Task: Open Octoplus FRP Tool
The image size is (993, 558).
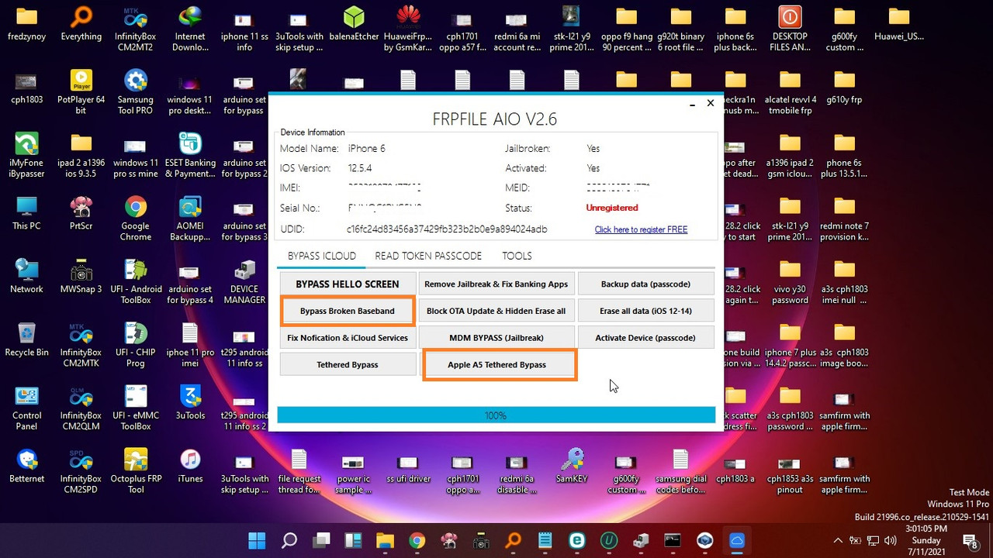Action: tap(135, 463)
